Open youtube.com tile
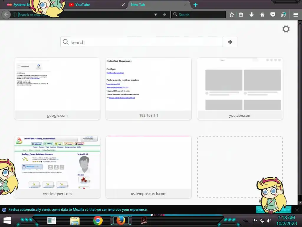Screen dimensions: 302x227 [240, 89]
